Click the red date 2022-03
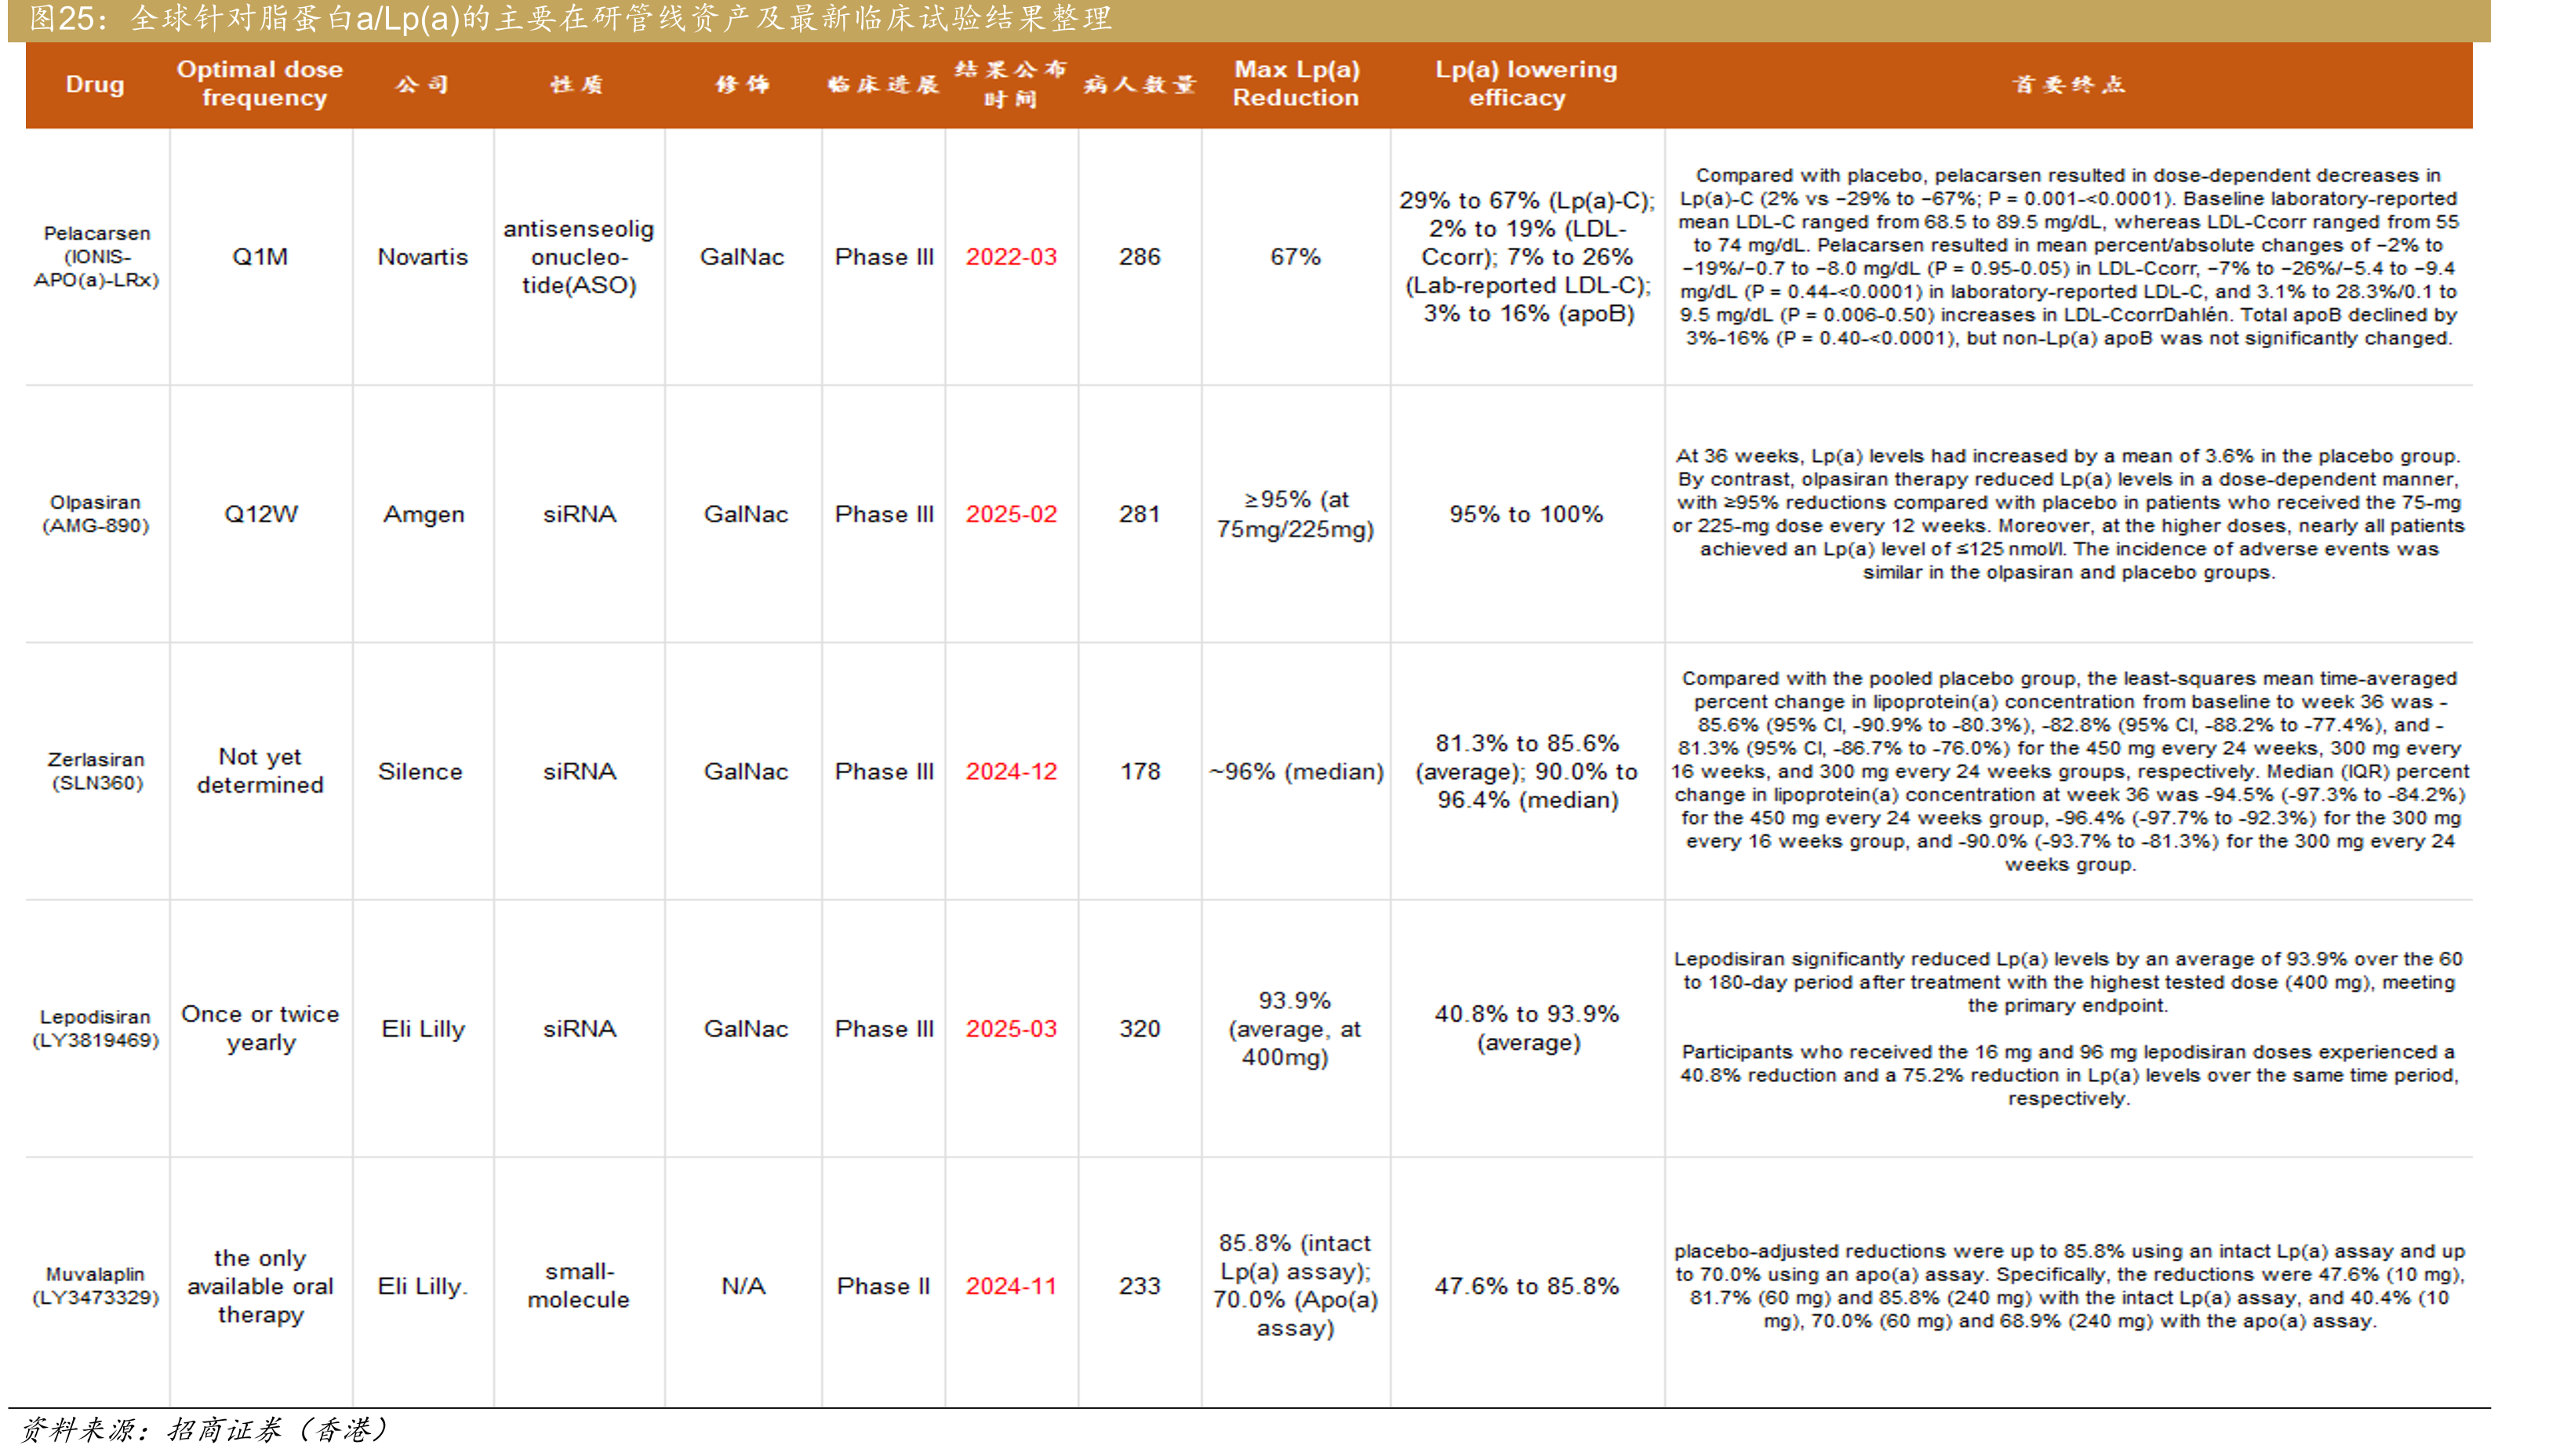 click(x=1010, y=257)
